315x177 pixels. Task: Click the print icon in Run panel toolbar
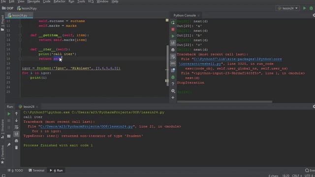[x=16, y=141]
